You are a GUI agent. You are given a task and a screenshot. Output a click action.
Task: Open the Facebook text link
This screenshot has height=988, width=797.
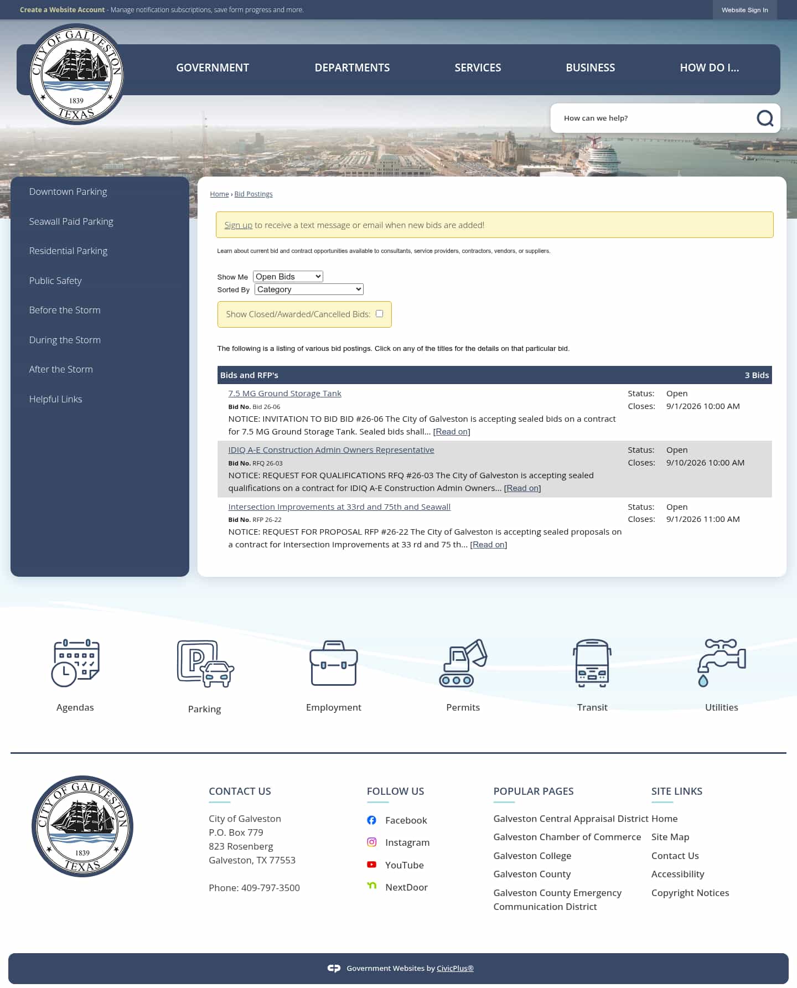coord(406,820)
